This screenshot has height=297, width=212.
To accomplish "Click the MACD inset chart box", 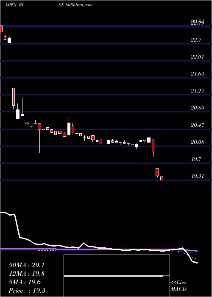I will click(117, 276).
